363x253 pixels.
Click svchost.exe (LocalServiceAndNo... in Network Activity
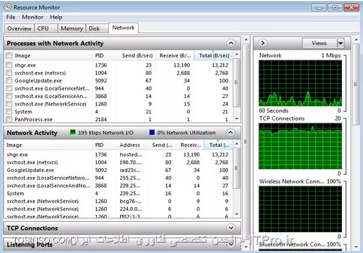(49, 186)
